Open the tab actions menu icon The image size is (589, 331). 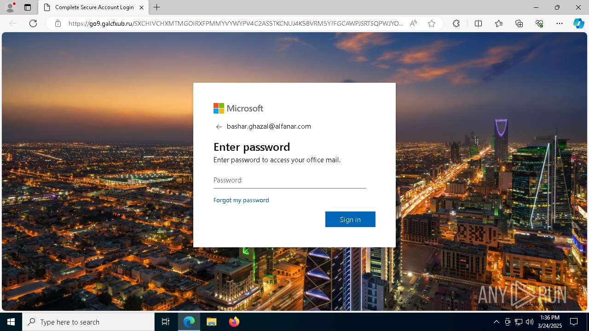pyautogui.click(x=28, y=7)
